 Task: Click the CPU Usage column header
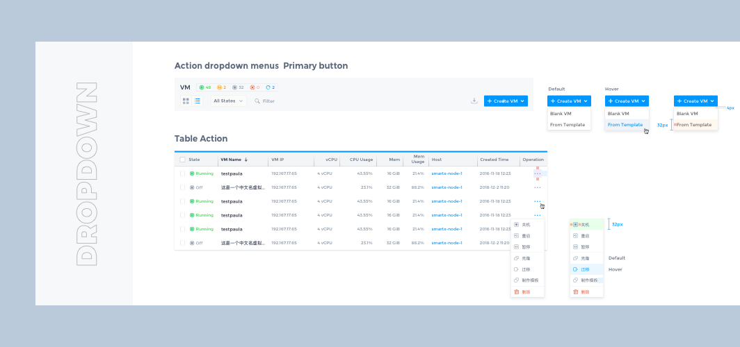click(x=362, y=160)
